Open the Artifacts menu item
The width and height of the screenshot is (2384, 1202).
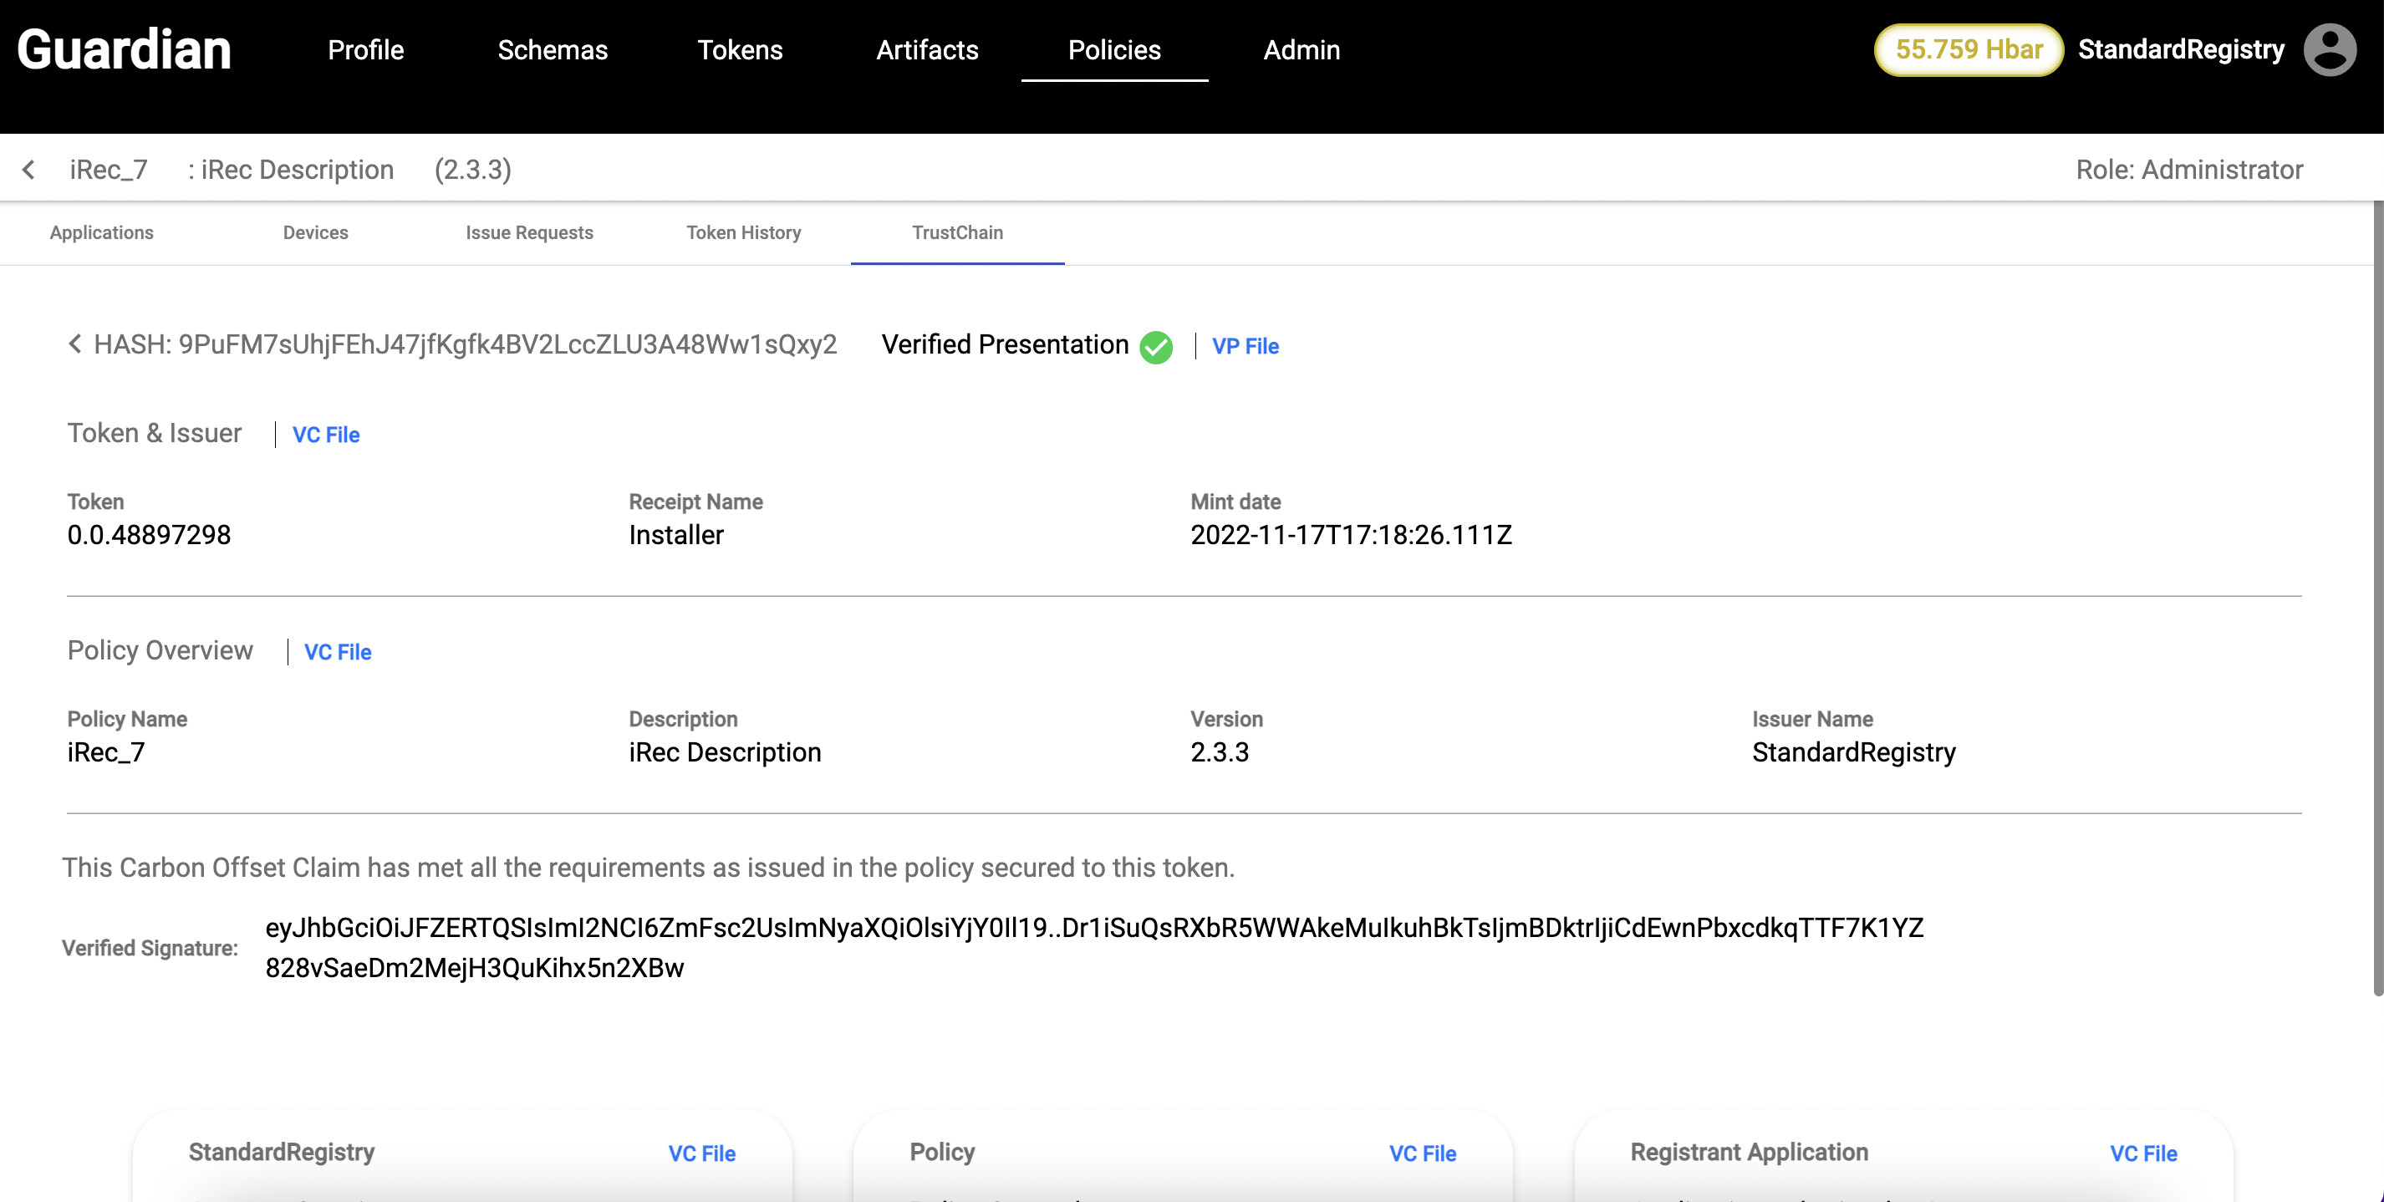(x=926, y=50)
